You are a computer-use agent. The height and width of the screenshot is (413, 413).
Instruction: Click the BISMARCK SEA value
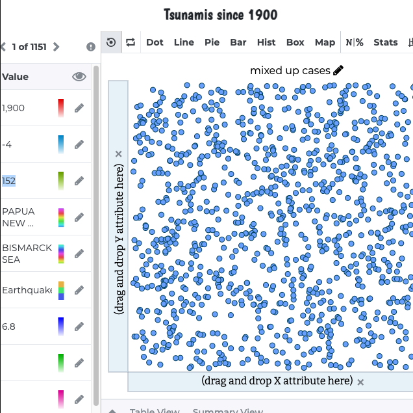pyautogui.click(x=27, y=254)
